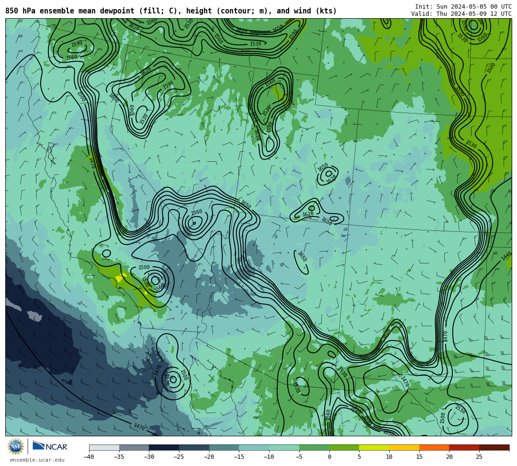Click the Init date line

[463, 7]
